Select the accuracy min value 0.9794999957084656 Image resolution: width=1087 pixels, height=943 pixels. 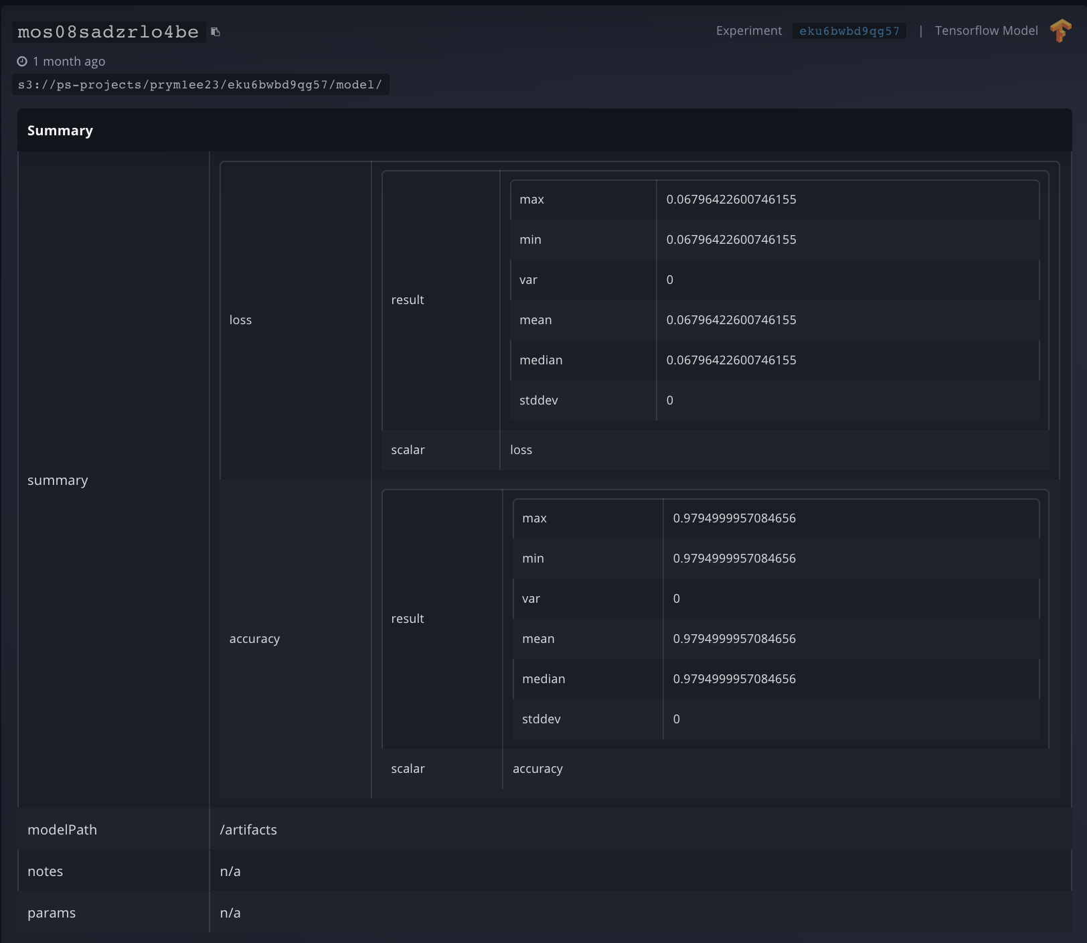(x=735, y=559)
